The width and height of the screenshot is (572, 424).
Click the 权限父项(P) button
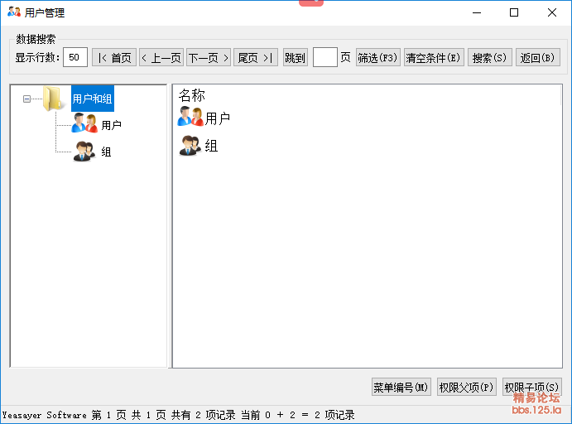click(x=467, y=387)
